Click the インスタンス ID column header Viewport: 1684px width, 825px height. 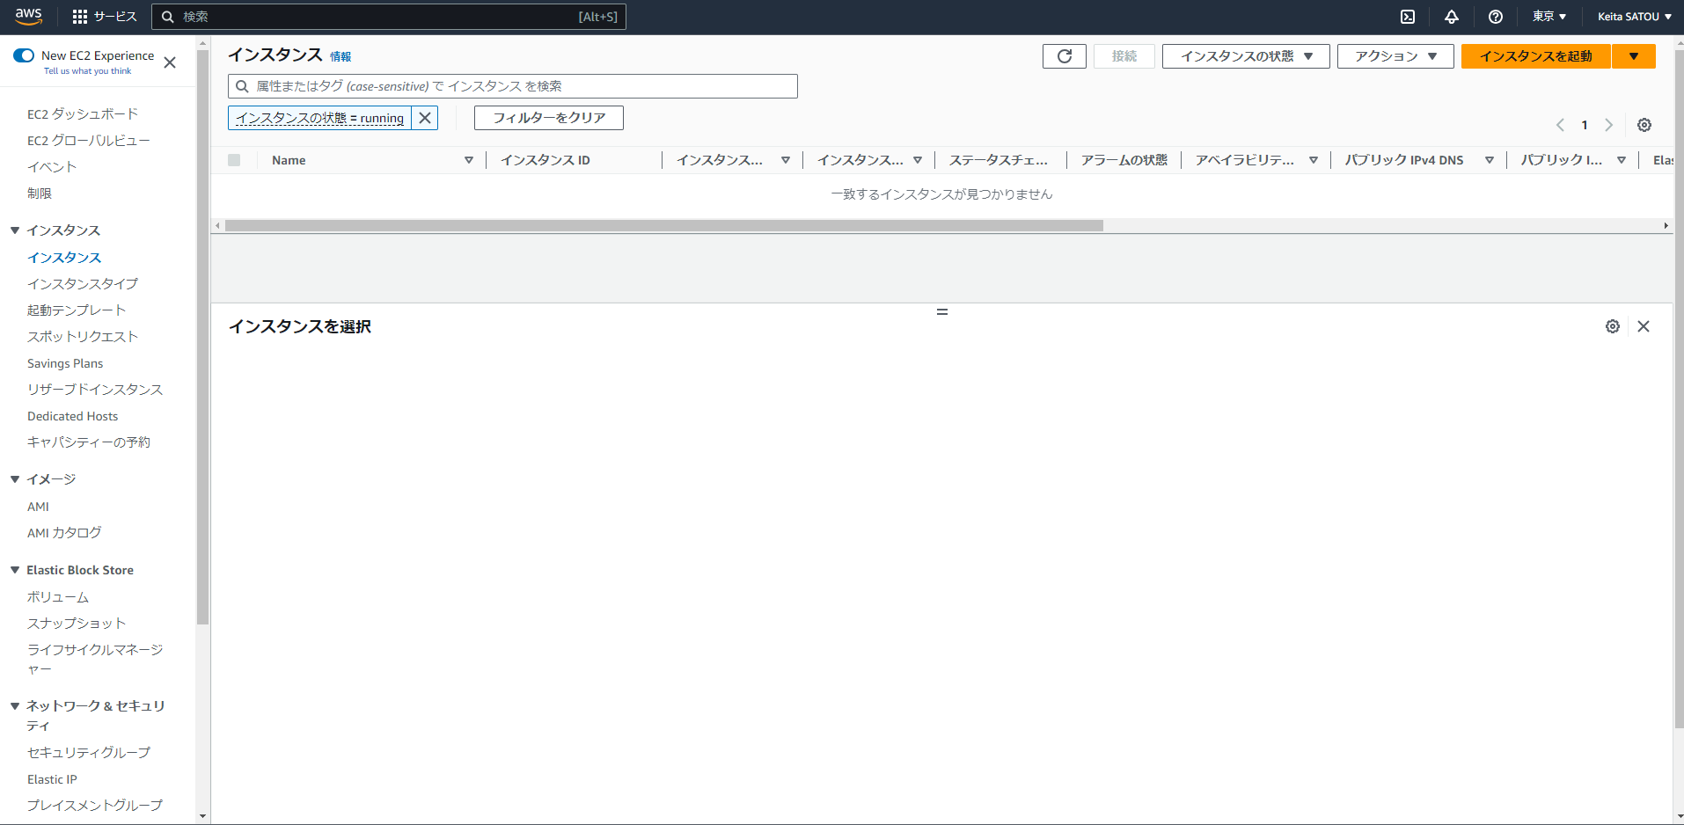(x=545, y=160)
